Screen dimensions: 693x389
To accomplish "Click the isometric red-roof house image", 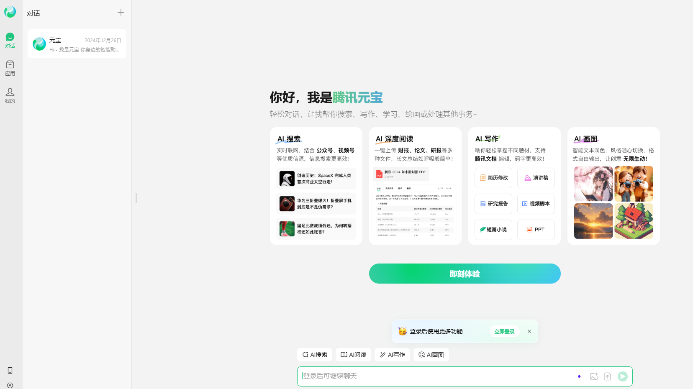I will point(634,221).
